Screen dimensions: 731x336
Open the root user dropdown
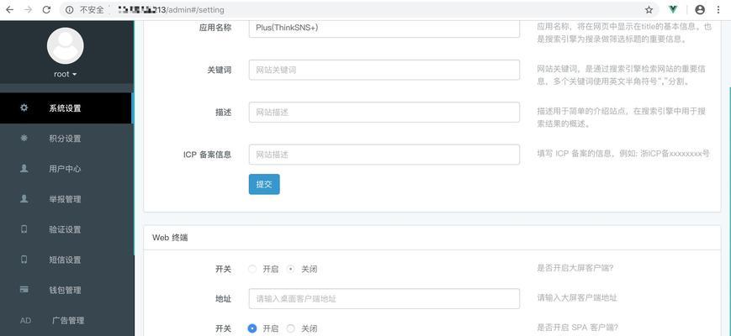coord(66,74)
